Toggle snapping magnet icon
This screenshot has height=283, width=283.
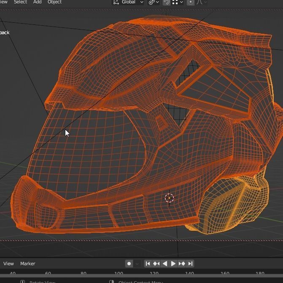click(166, 2)
